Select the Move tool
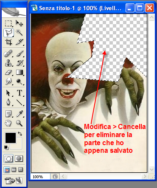 point(20,23)
